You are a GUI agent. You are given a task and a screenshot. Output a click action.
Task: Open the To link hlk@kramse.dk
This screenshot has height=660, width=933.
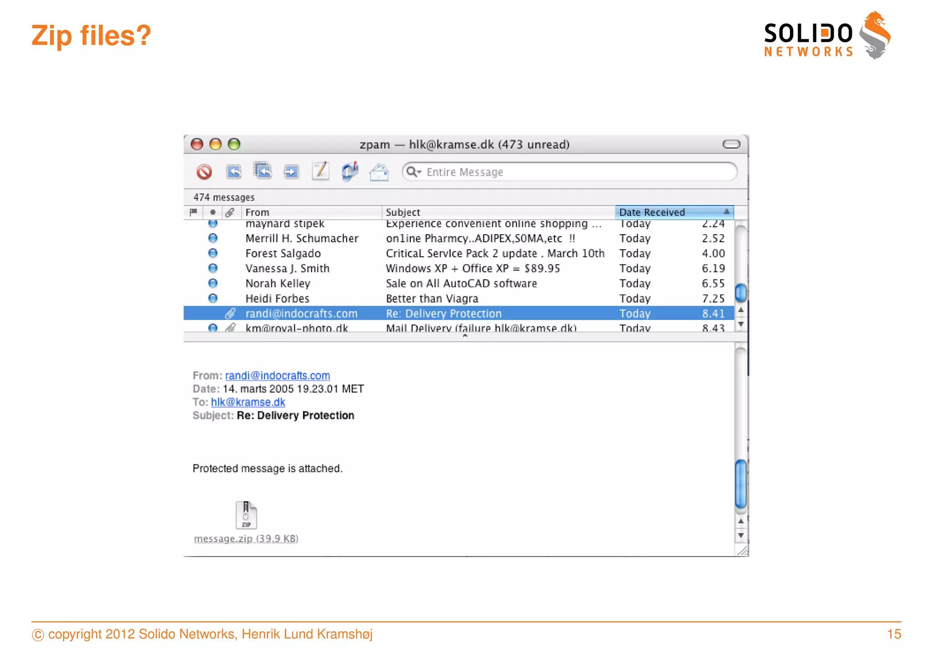248,402
